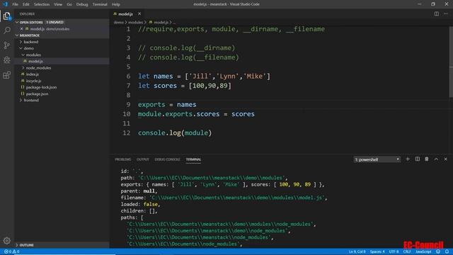Switch to the Problems panel tab

122,159
